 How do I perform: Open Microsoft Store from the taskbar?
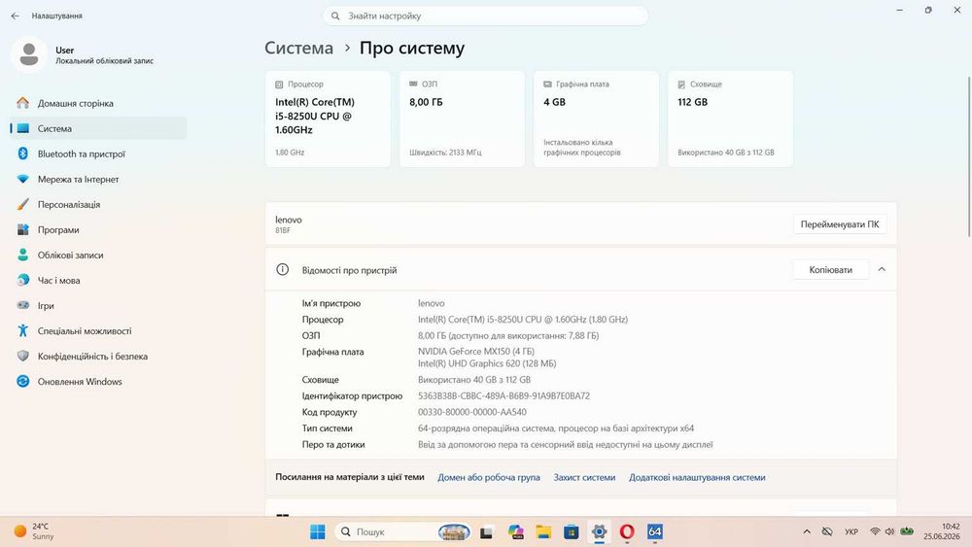coord(571,531)
